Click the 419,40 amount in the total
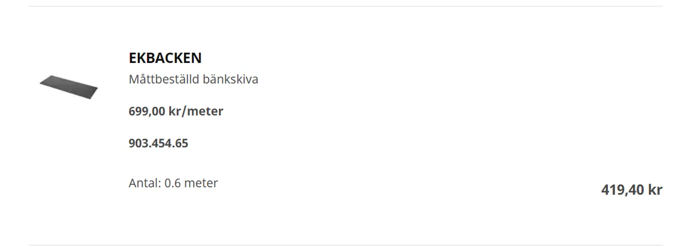The width and height of the screenshot is (687, 247). (623, 190)
